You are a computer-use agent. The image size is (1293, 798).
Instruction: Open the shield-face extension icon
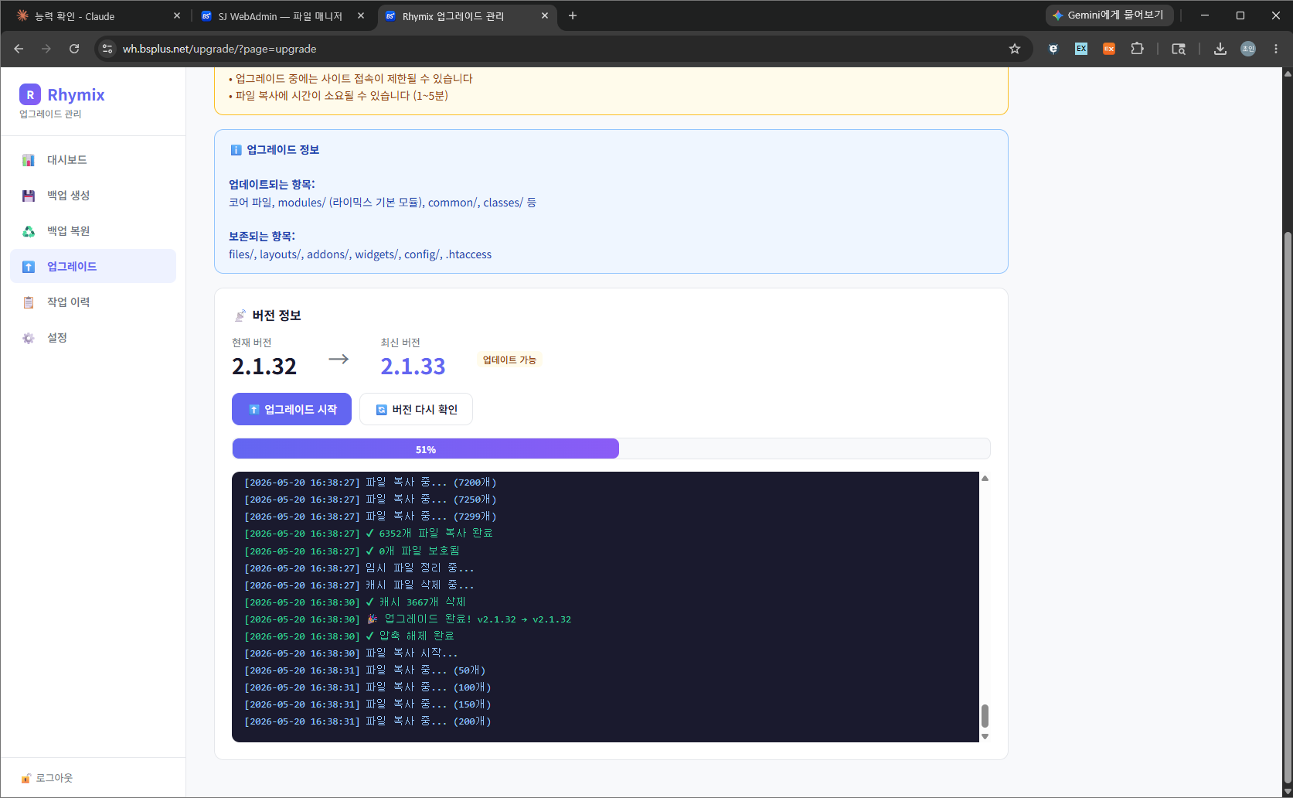1053,49
